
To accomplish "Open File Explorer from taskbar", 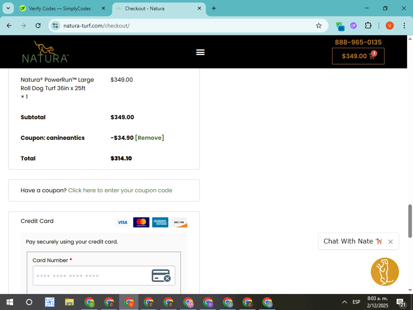I will point(69,302).
